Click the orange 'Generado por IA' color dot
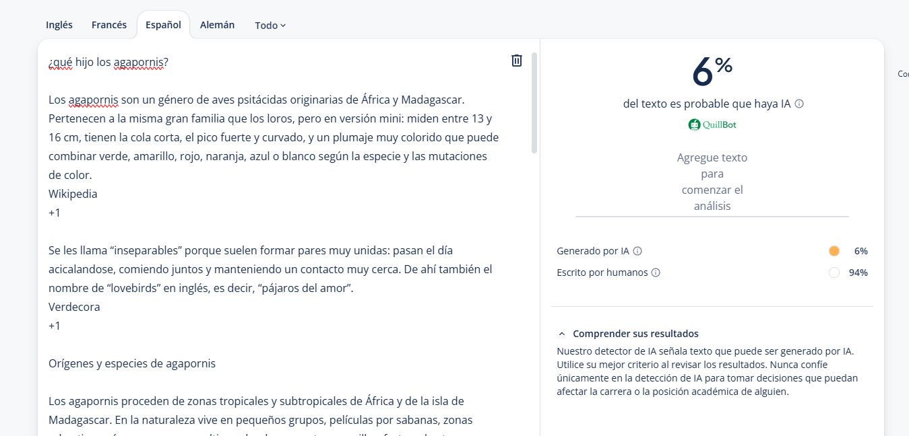Viewport: 909px width, 436px height. [x=834, y=251]
